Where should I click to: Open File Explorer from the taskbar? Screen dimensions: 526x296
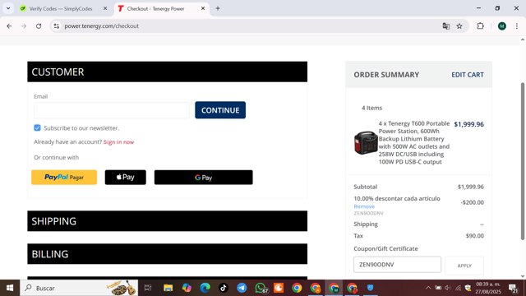pyautogui.click(x=168, y=288)
